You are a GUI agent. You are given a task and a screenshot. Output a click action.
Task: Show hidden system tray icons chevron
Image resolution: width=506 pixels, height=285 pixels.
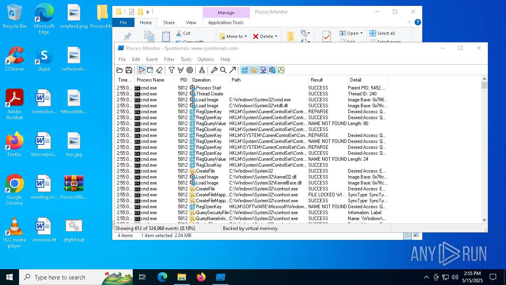pos(426,277)
